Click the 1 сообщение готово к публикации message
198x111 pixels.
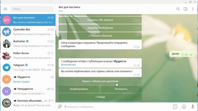pos(100,63)
